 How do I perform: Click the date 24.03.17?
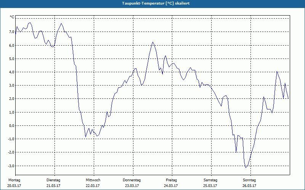pos(171,186)
